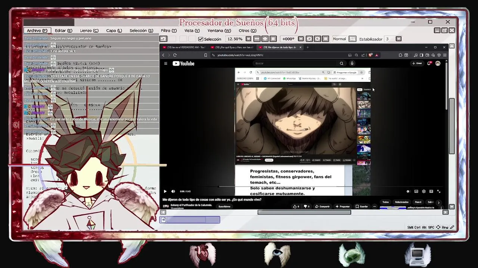Viewport: 478px width, 268px height.
Task: Dislike the video with thumbs down
Action: point(307,207)
